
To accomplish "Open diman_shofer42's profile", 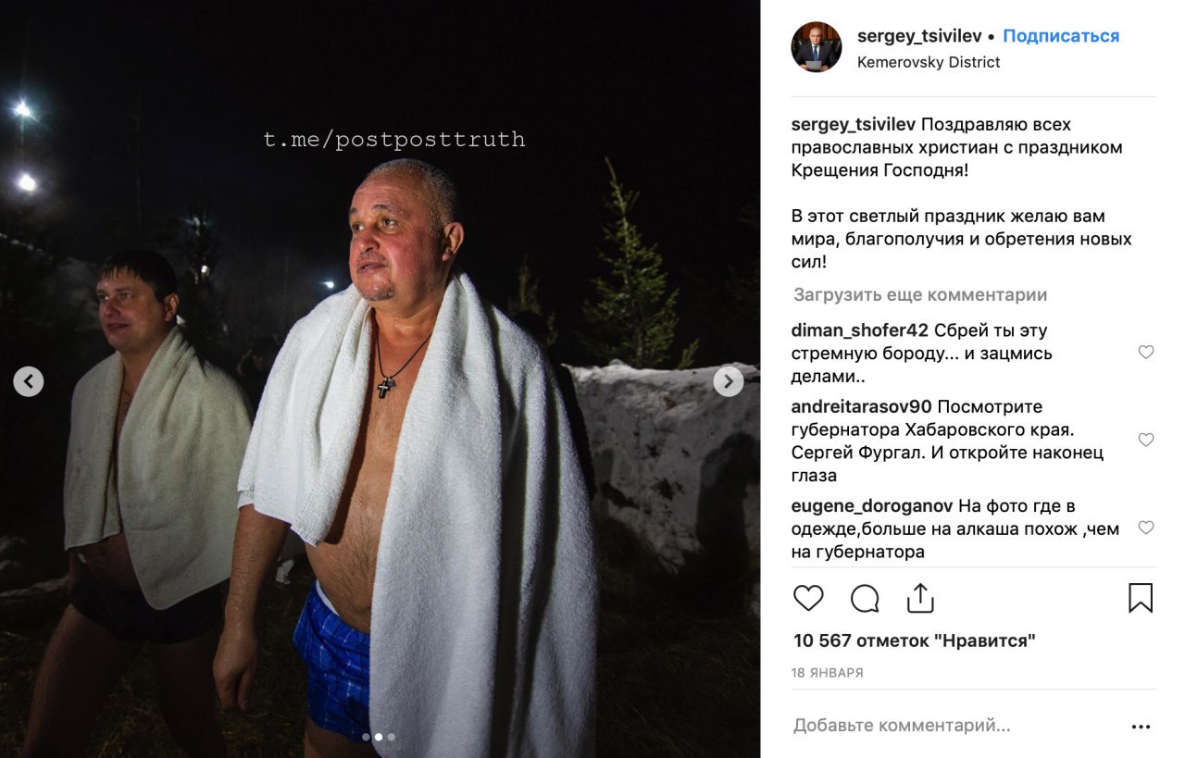I will coord(860,330).
